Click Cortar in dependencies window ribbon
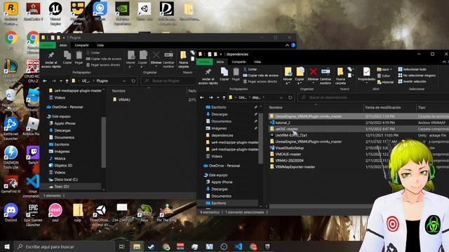Image resolution: width=449 pixels, height=252 pixels. (x=250, y=69)
